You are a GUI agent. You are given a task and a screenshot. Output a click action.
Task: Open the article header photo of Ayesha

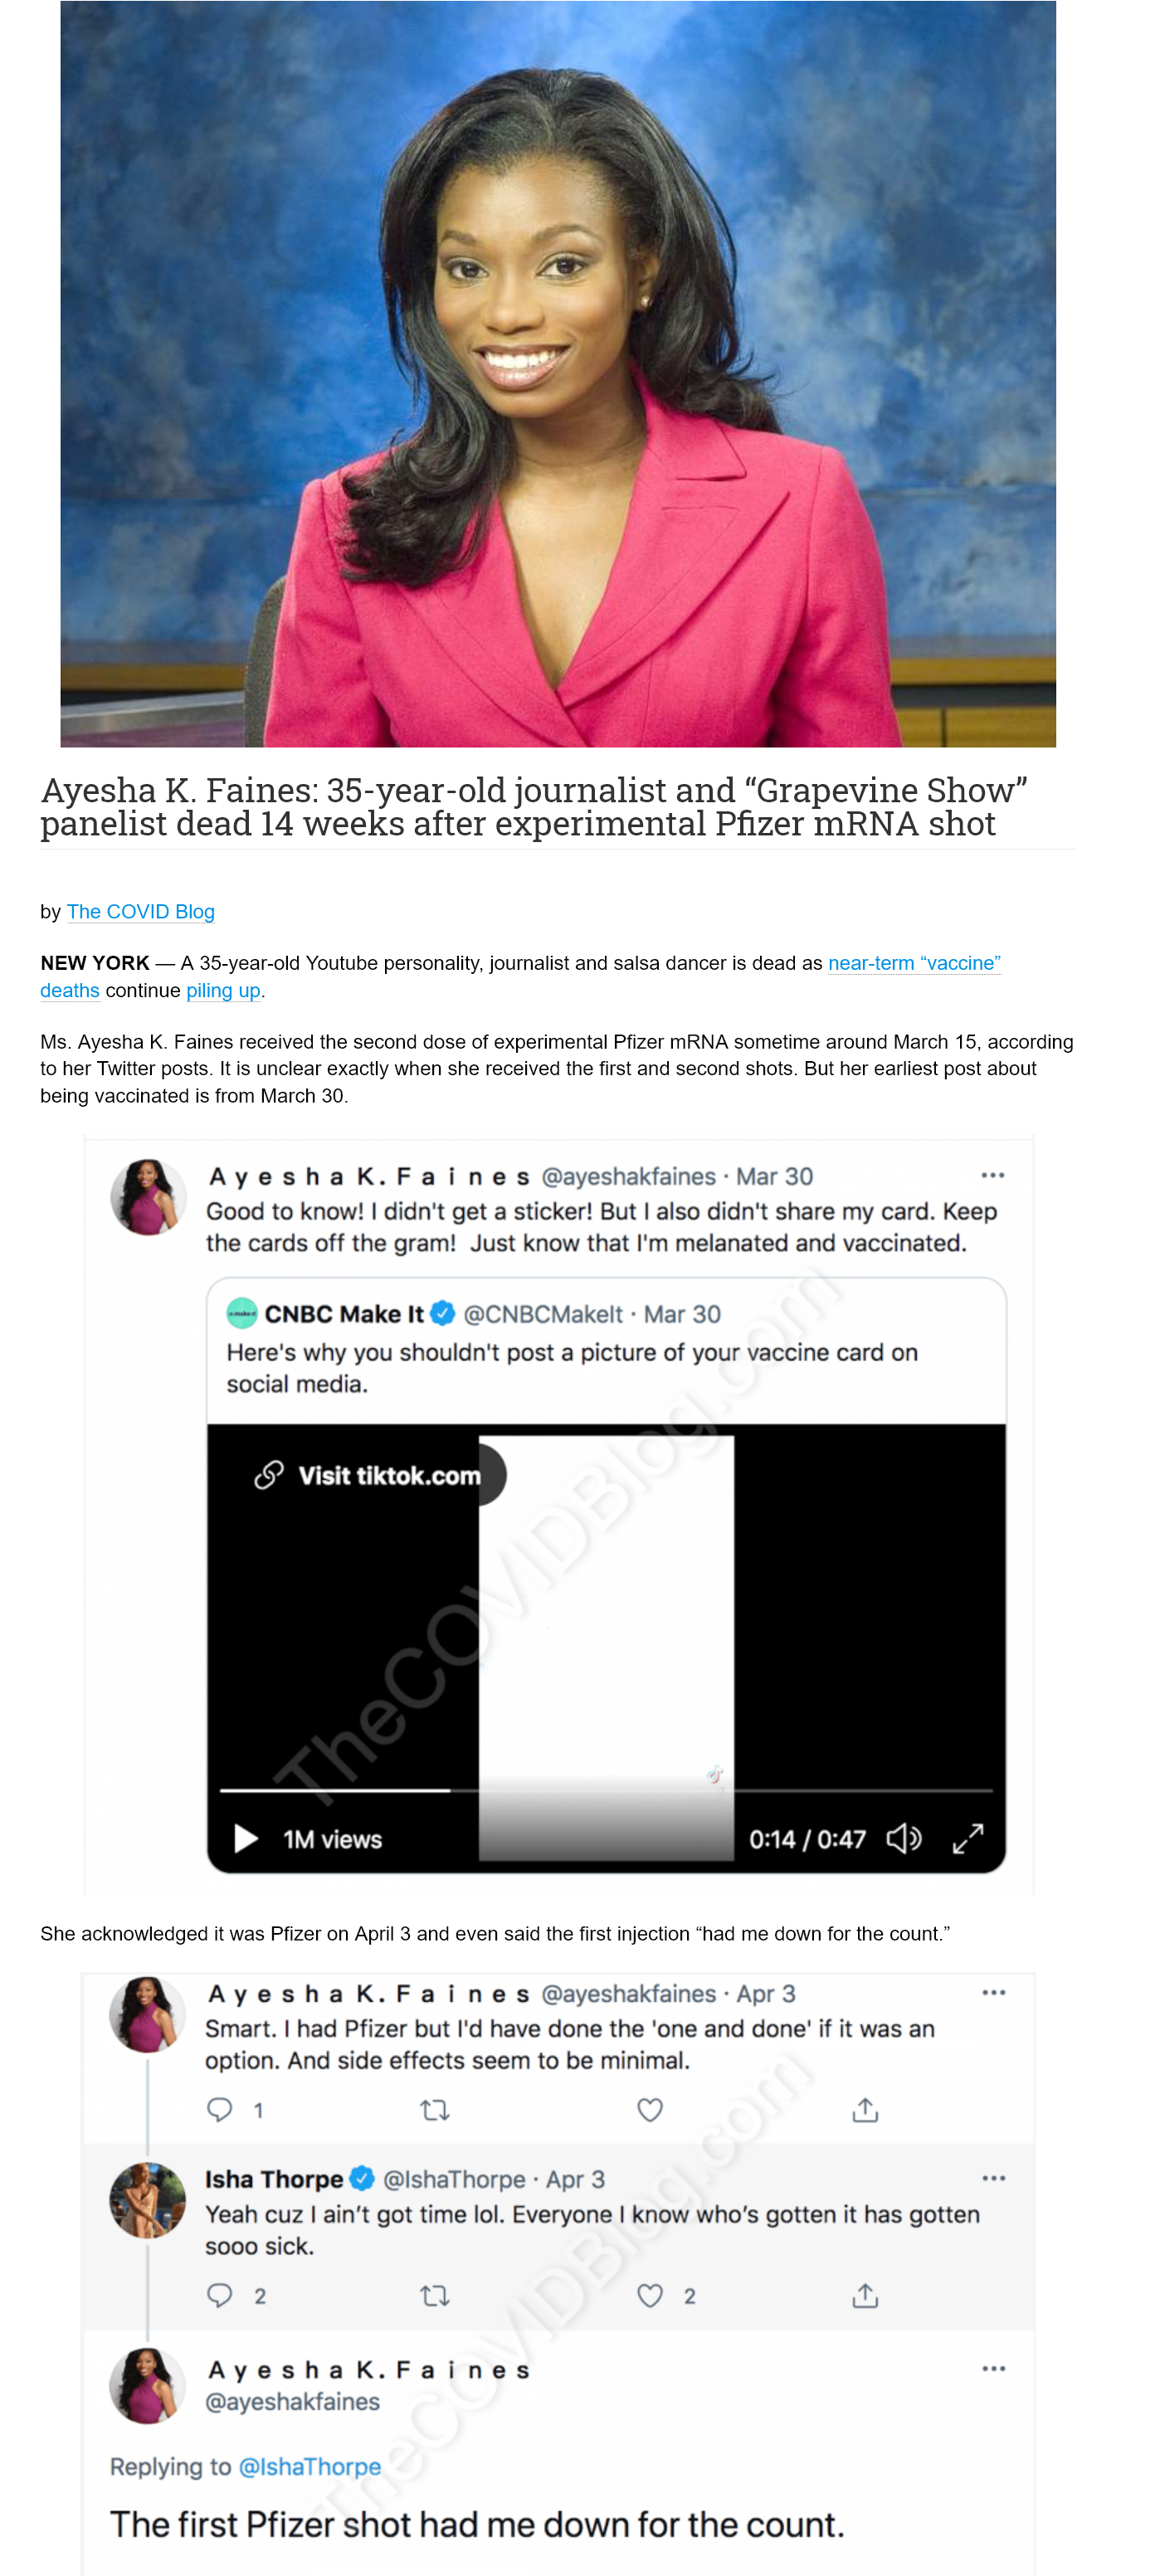click(x=558, y=374)
